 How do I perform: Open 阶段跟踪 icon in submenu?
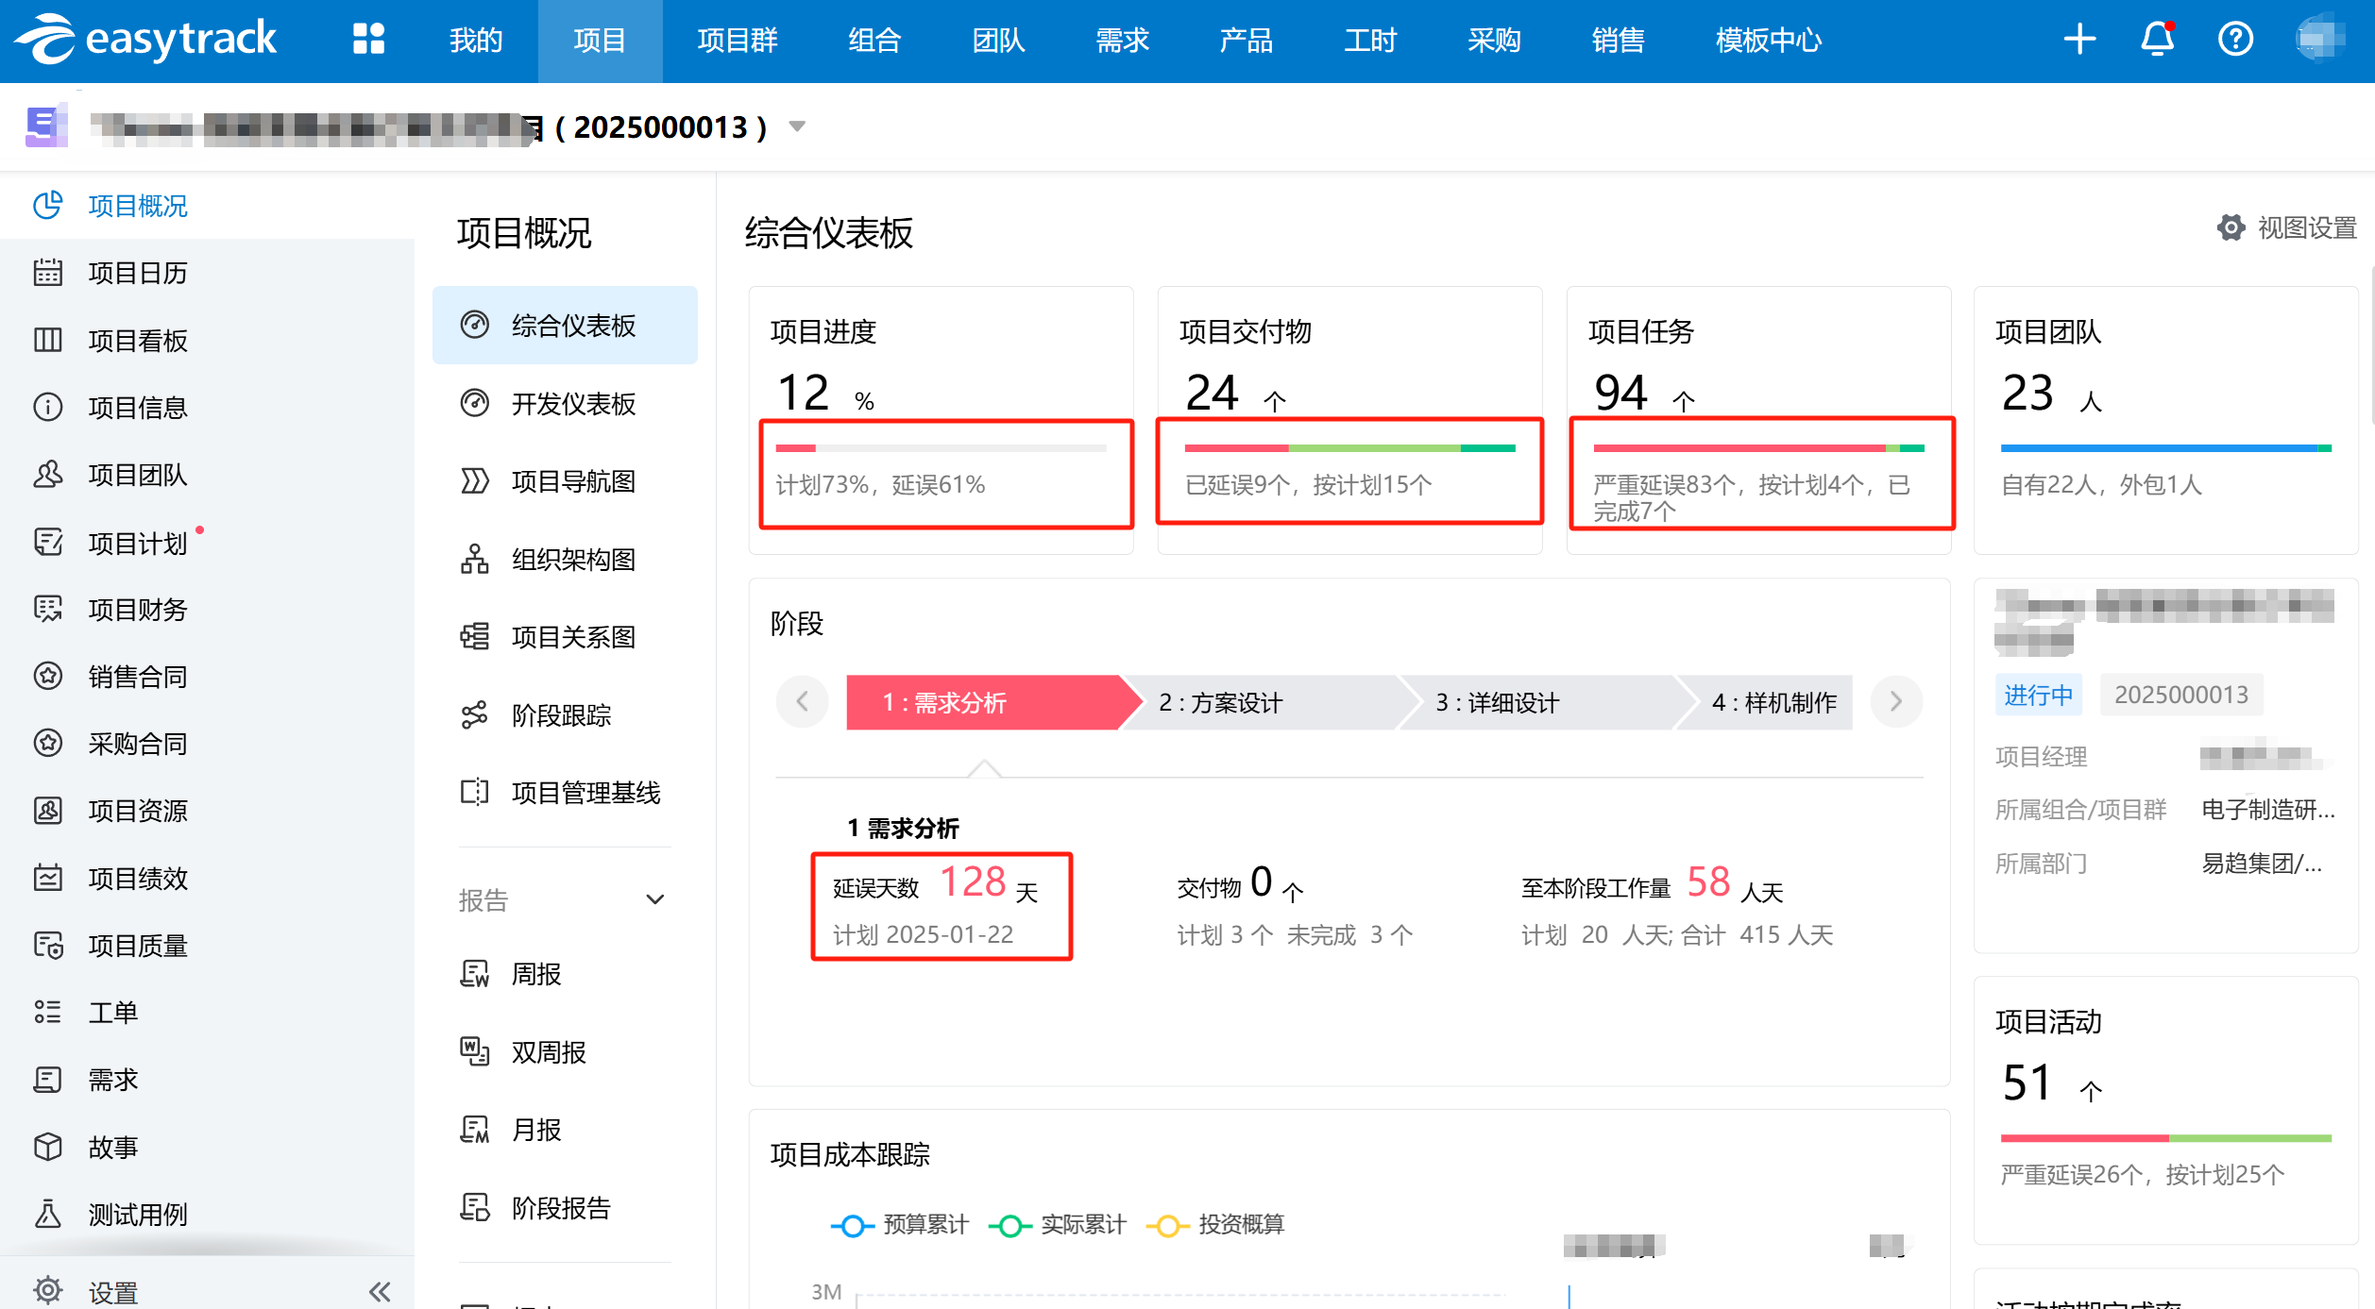(x=475, y=715)
